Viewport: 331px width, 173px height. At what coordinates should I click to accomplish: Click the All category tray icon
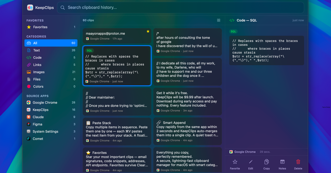point(29,43)
